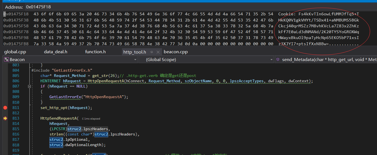Switch to the function.h tab
The height and width of the screenshot is (155, 377).
pyautogui.click(x=95, y=52)
